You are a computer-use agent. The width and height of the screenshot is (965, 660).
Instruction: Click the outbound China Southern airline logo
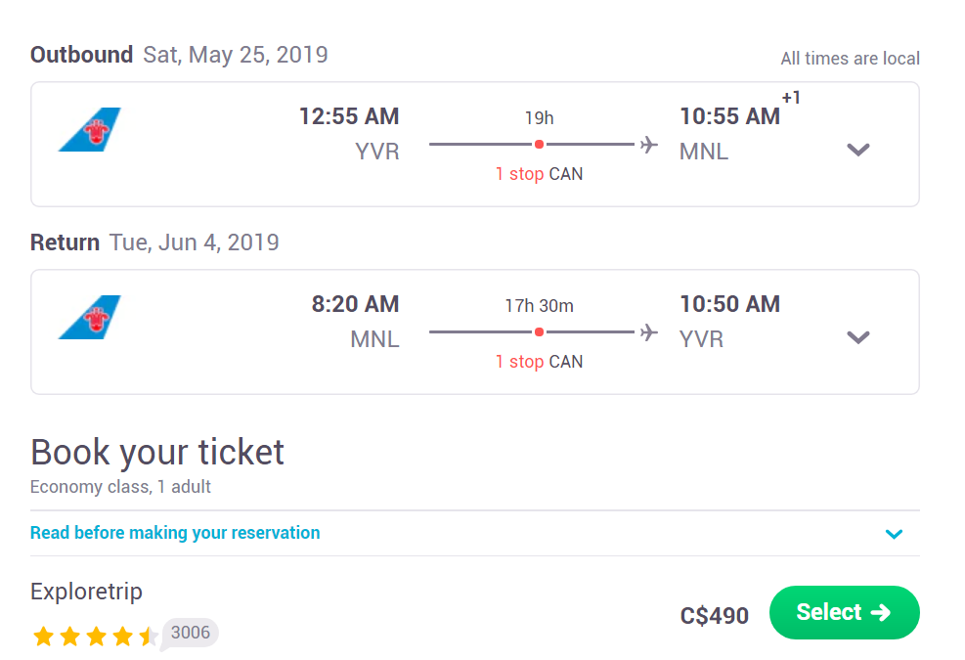pos(90,129)
